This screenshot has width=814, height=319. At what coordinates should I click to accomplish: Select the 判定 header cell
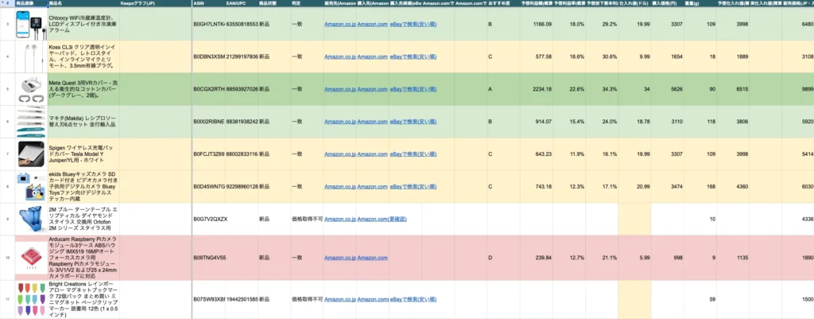[306, 3]
